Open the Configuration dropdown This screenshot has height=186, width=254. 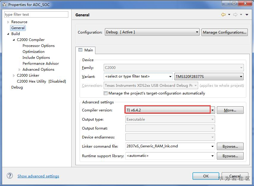(x=152, y=32)
